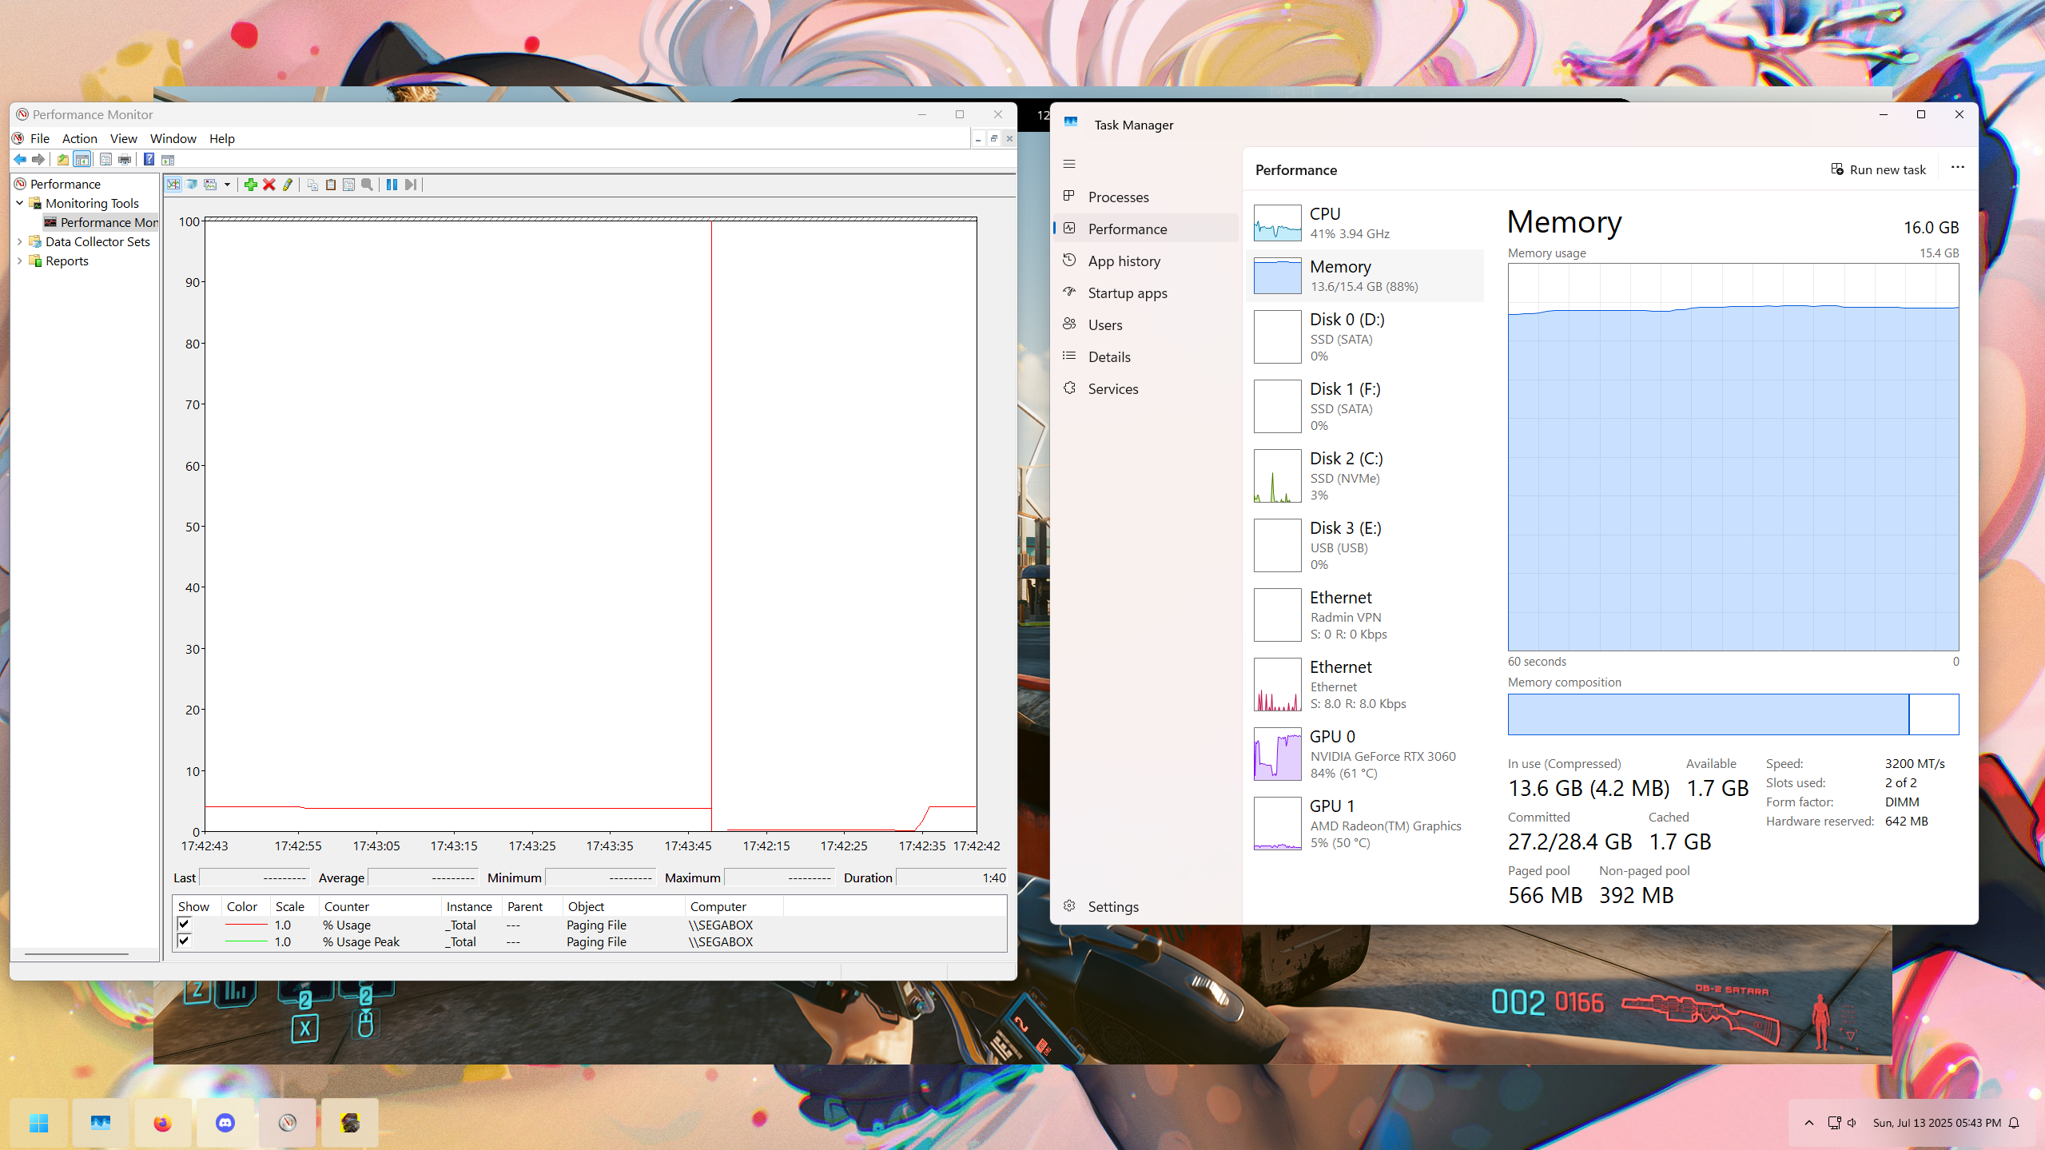Expand the Reports tree node

(20, 261)
